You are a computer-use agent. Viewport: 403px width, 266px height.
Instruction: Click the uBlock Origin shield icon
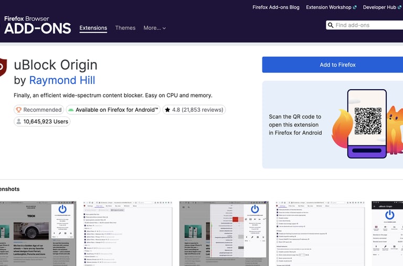(x=3, y=67)
